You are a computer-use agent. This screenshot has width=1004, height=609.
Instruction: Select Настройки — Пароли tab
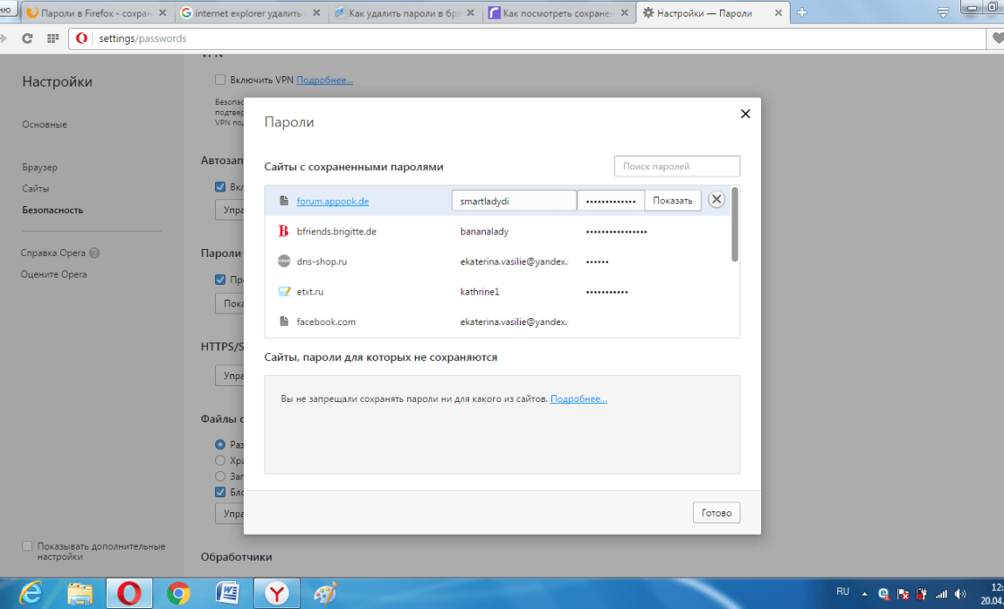pyautogui.click(x=713, y=13)
